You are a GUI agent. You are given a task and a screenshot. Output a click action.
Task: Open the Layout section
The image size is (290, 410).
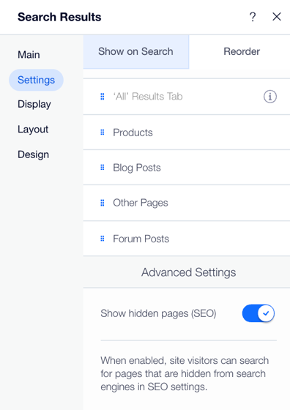click(x=33, y=130)
